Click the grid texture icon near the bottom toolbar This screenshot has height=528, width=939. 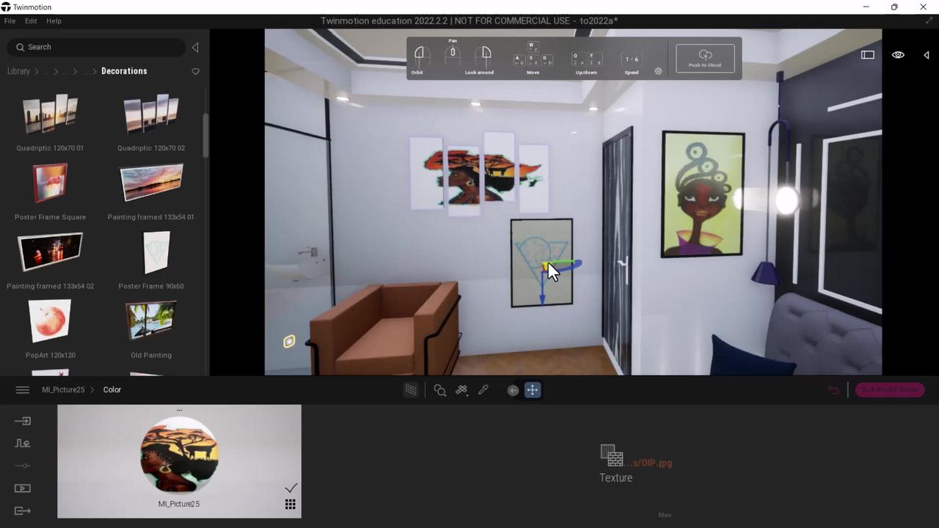coord(410,389)
